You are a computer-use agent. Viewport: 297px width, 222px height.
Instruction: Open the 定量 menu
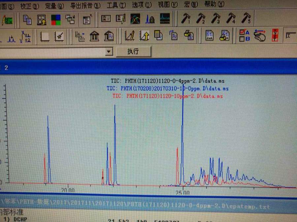(x=55, y=6)
